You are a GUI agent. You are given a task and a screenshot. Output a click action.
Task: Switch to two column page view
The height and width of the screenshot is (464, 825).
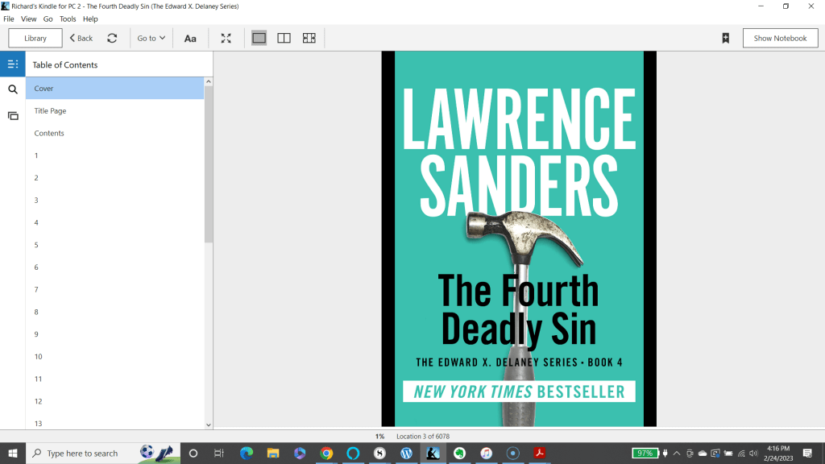(x=284, y=38)
